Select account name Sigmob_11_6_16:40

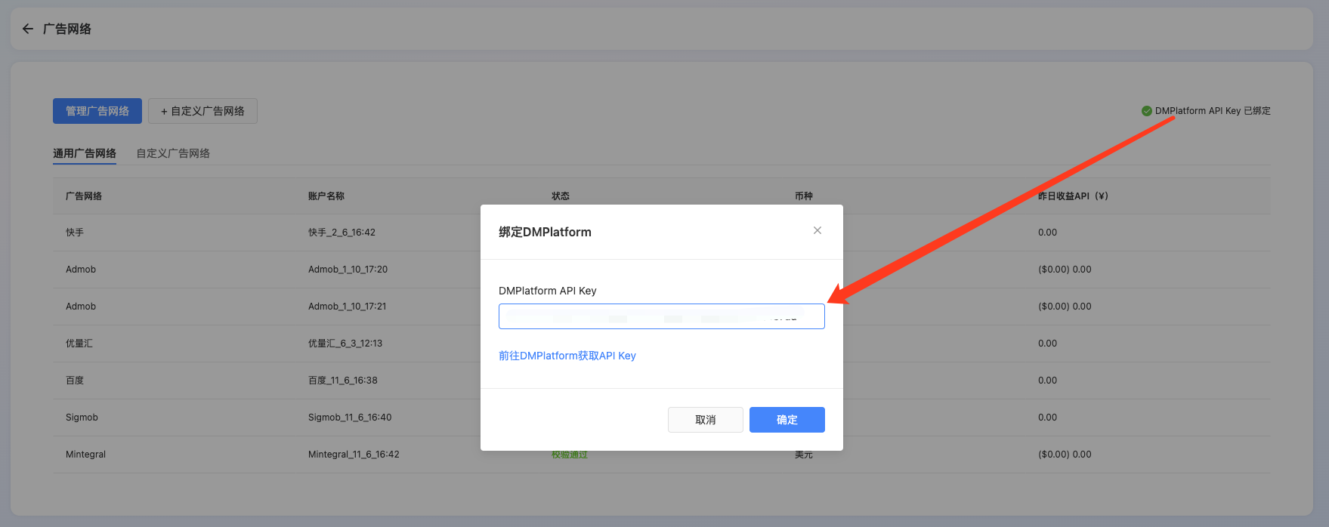click(x=350, y=418)
